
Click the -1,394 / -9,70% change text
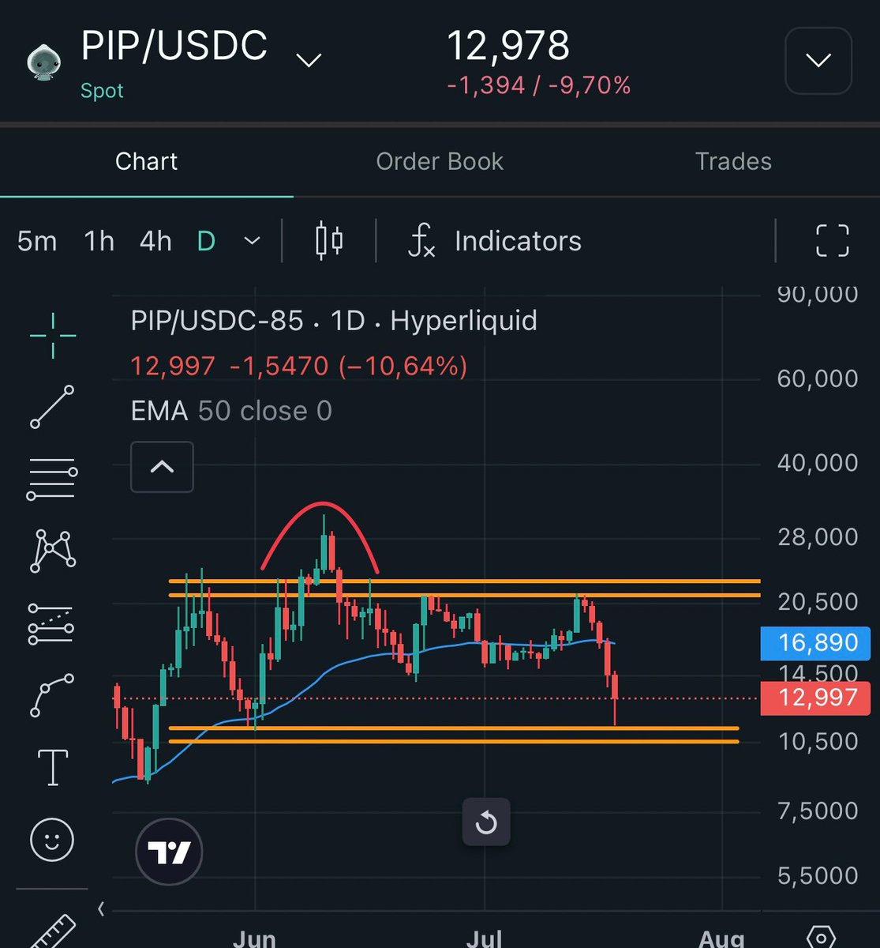point(539,85)
